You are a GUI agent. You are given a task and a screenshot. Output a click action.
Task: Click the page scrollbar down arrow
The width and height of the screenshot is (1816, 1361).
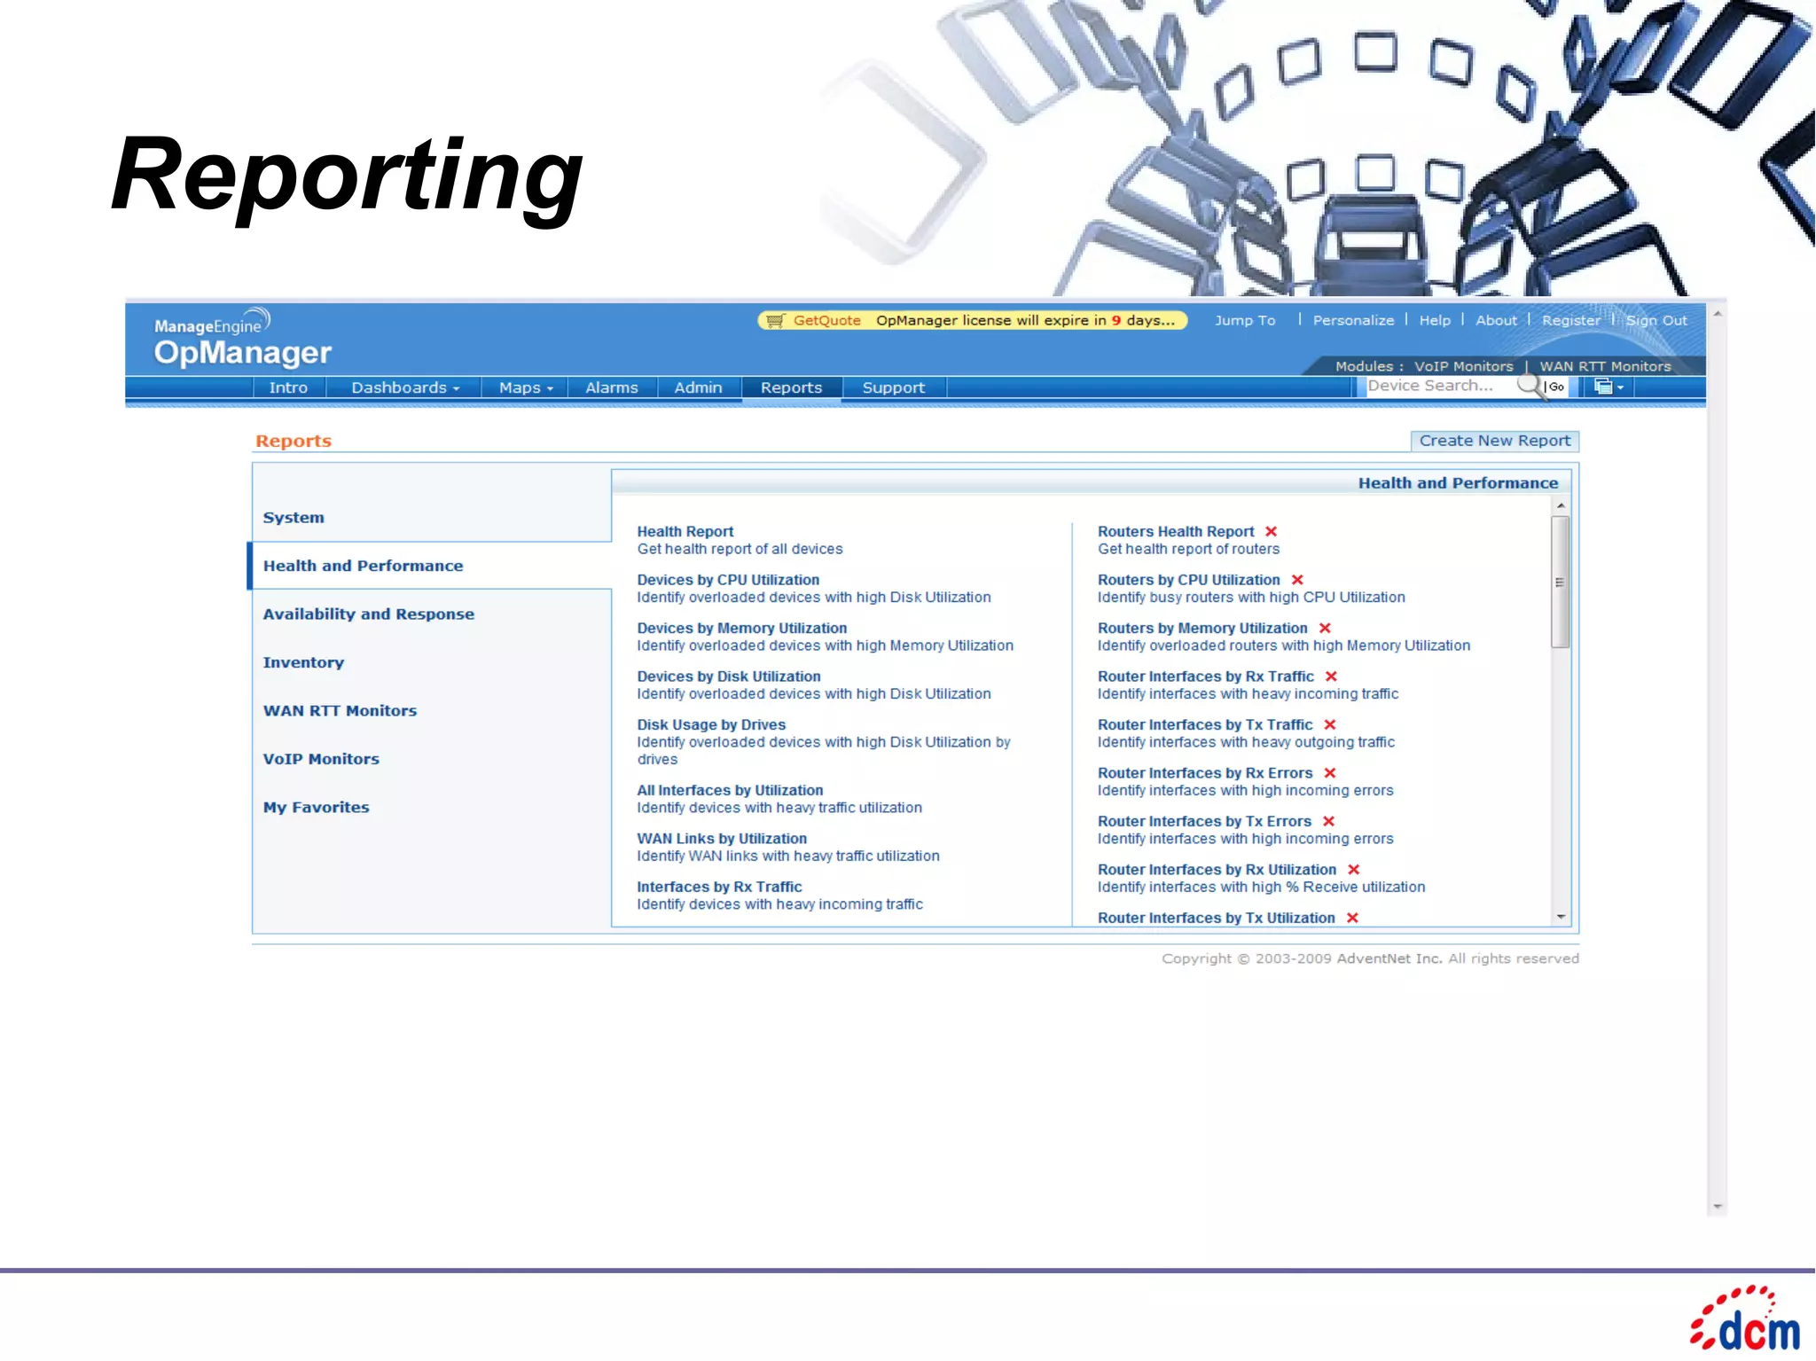(x=1718, y=1206)
